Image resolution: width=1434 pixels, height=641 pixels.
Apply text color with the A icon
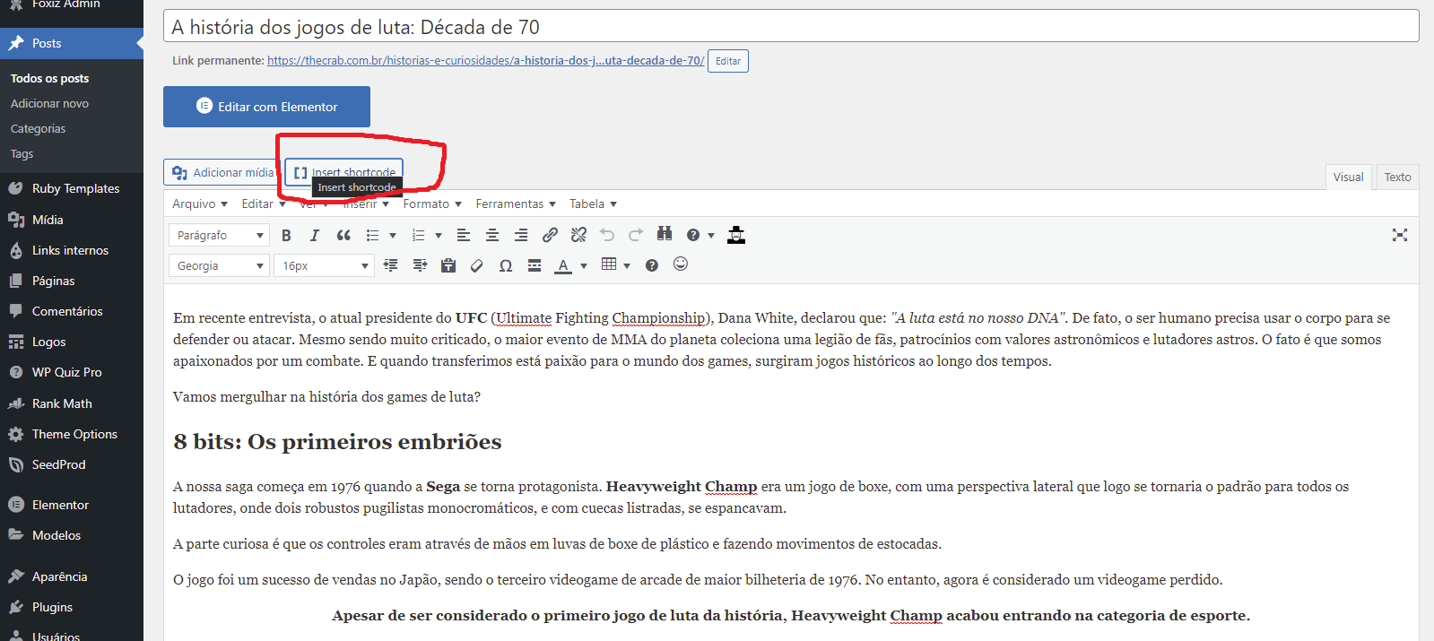[563, 265]
